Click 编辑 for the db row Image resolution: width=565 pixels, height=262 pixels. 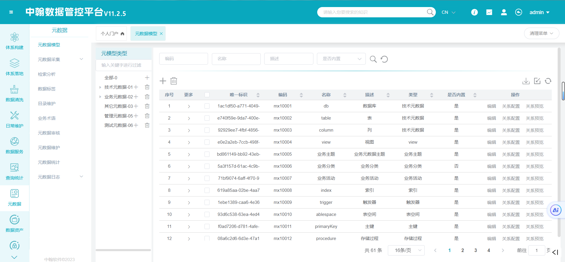[491, 106]
